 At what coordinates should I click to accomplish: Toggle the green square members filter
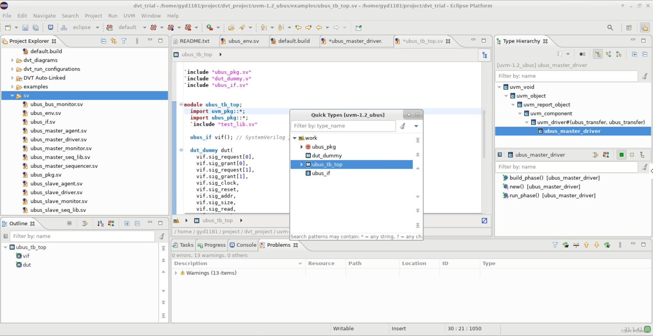pyautogui.click(x=621, y=155)
